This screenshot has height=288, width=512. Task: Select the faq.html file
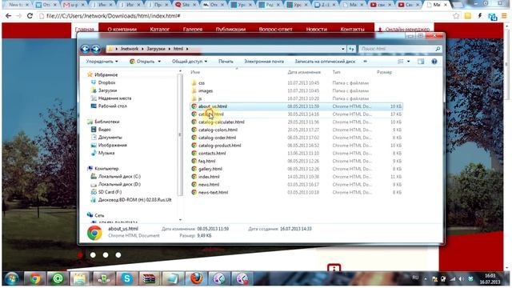pyautogui.click(x=206, y=162)
